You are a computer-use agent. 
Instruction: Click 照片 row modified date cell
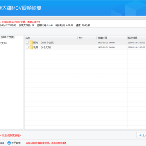point(137,43)
